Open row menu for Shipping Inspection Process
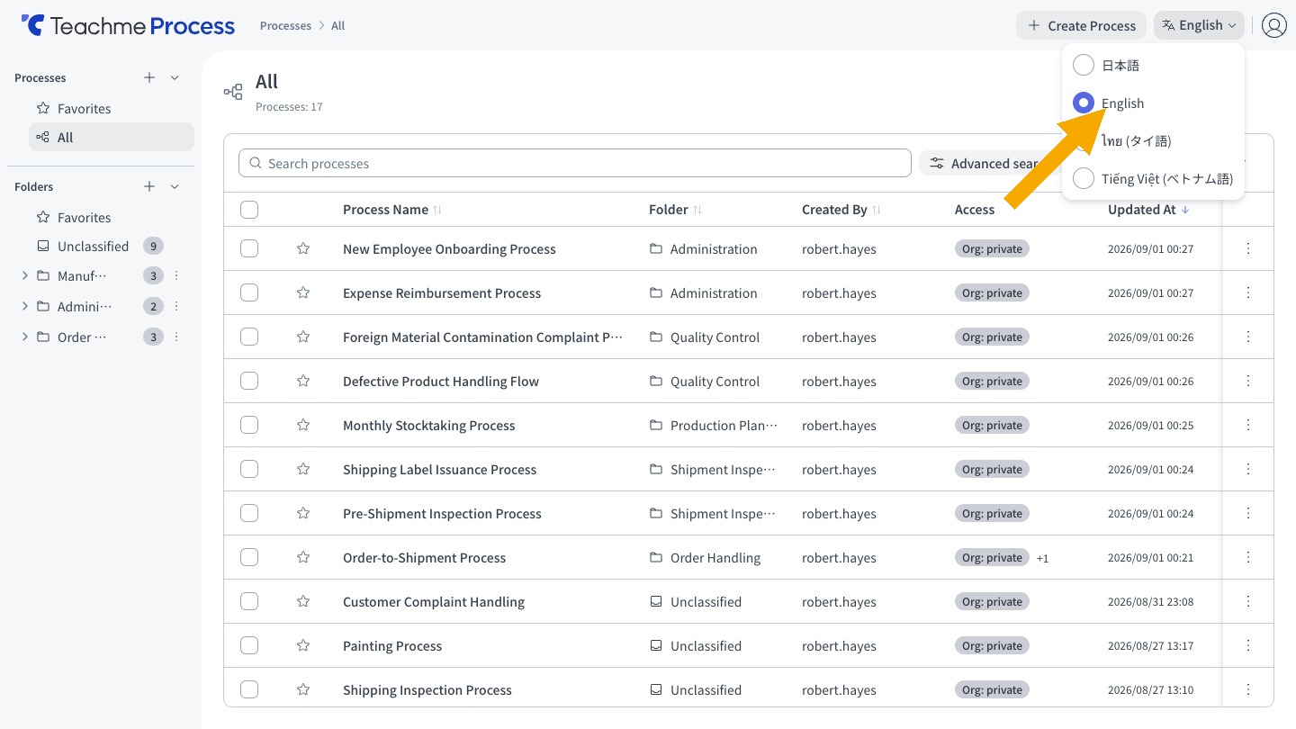Viewport: 1296px width, 729px height. coord(1248,689)
